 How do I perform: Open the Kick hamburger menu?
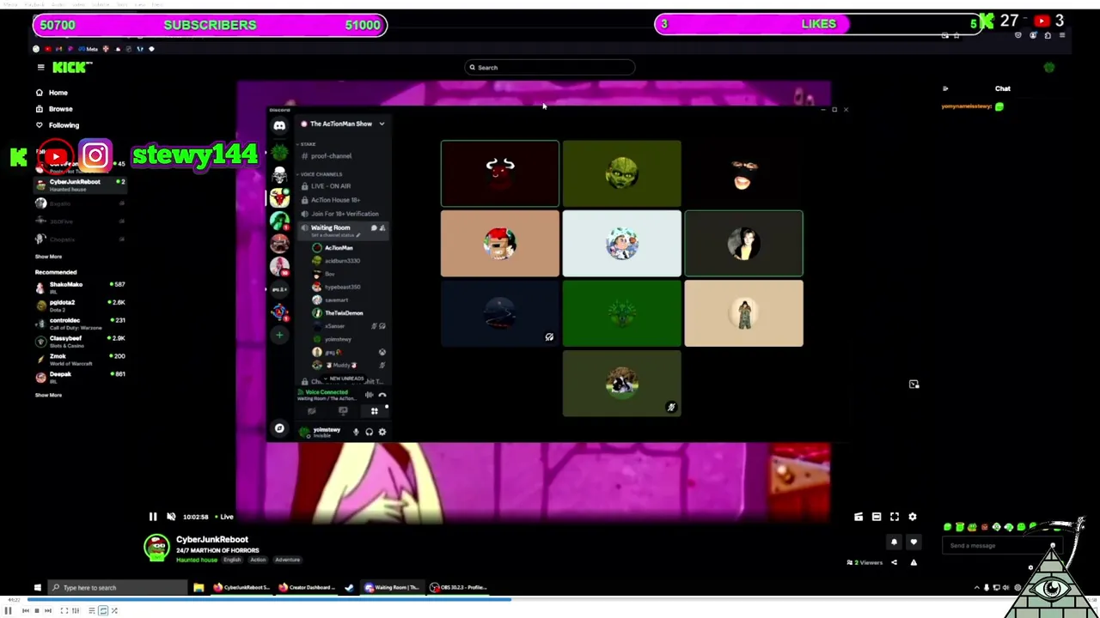pos(40,67)
